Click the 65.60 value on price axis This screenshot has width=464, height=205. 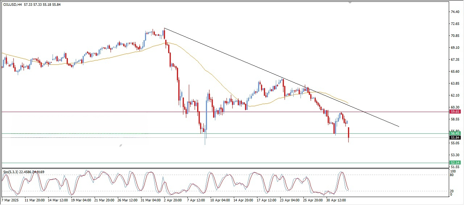[455, 72]
